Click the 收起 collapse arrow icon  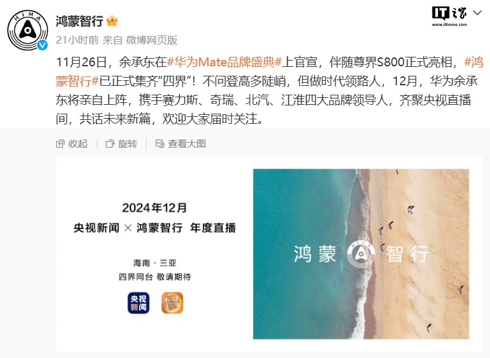pos(59,144)
